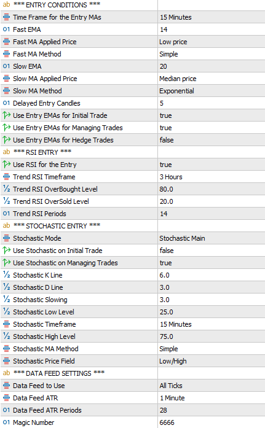265x428 pixels.
Task: Click the Data Feed to Use All Ticks value
Action: (x=211, y=386)
